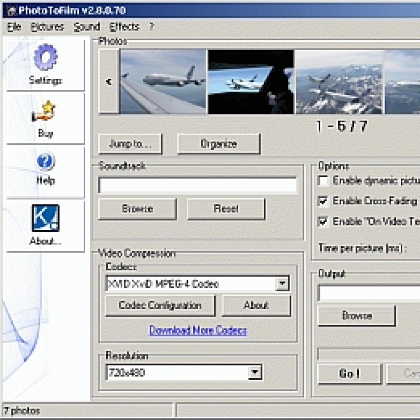Open Help with the question mark icon
Image resolution: width=420 pixels, height=420 pixels.
click(x=46, y=161)
